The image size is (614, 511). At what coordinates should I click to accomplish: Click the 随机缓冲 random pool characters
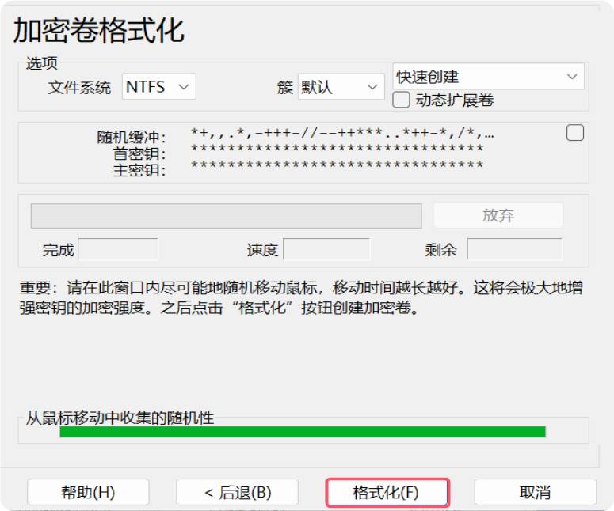point(342,134)
